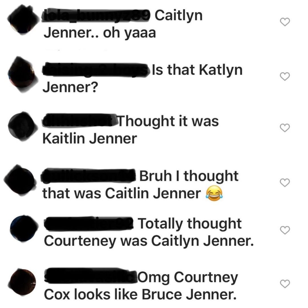Viewport: 308px width, 308px height.
Task: Open redacted username before 'Caitlyn Jenner.. oh yaaa'
Action: tap(96, 14)
